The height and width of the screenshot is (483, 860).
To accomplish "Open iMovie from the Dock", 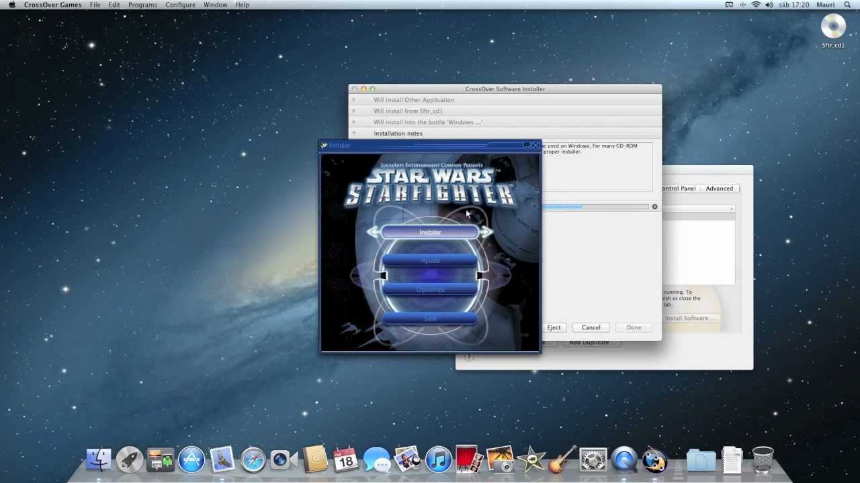I will pyautogui.click(x=531, y=460).
